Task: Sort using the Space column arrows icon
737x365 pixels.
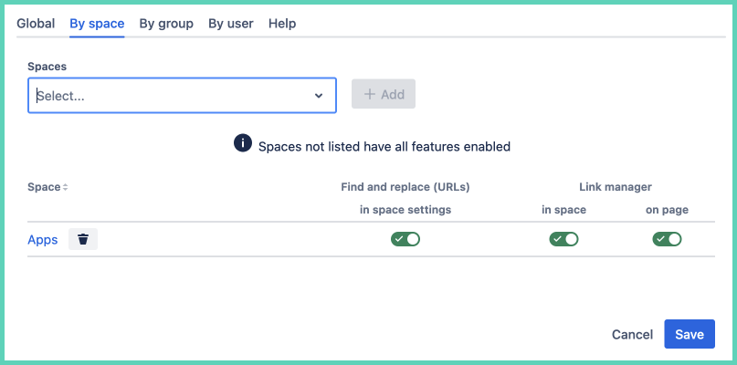Action: coord(66,187)
